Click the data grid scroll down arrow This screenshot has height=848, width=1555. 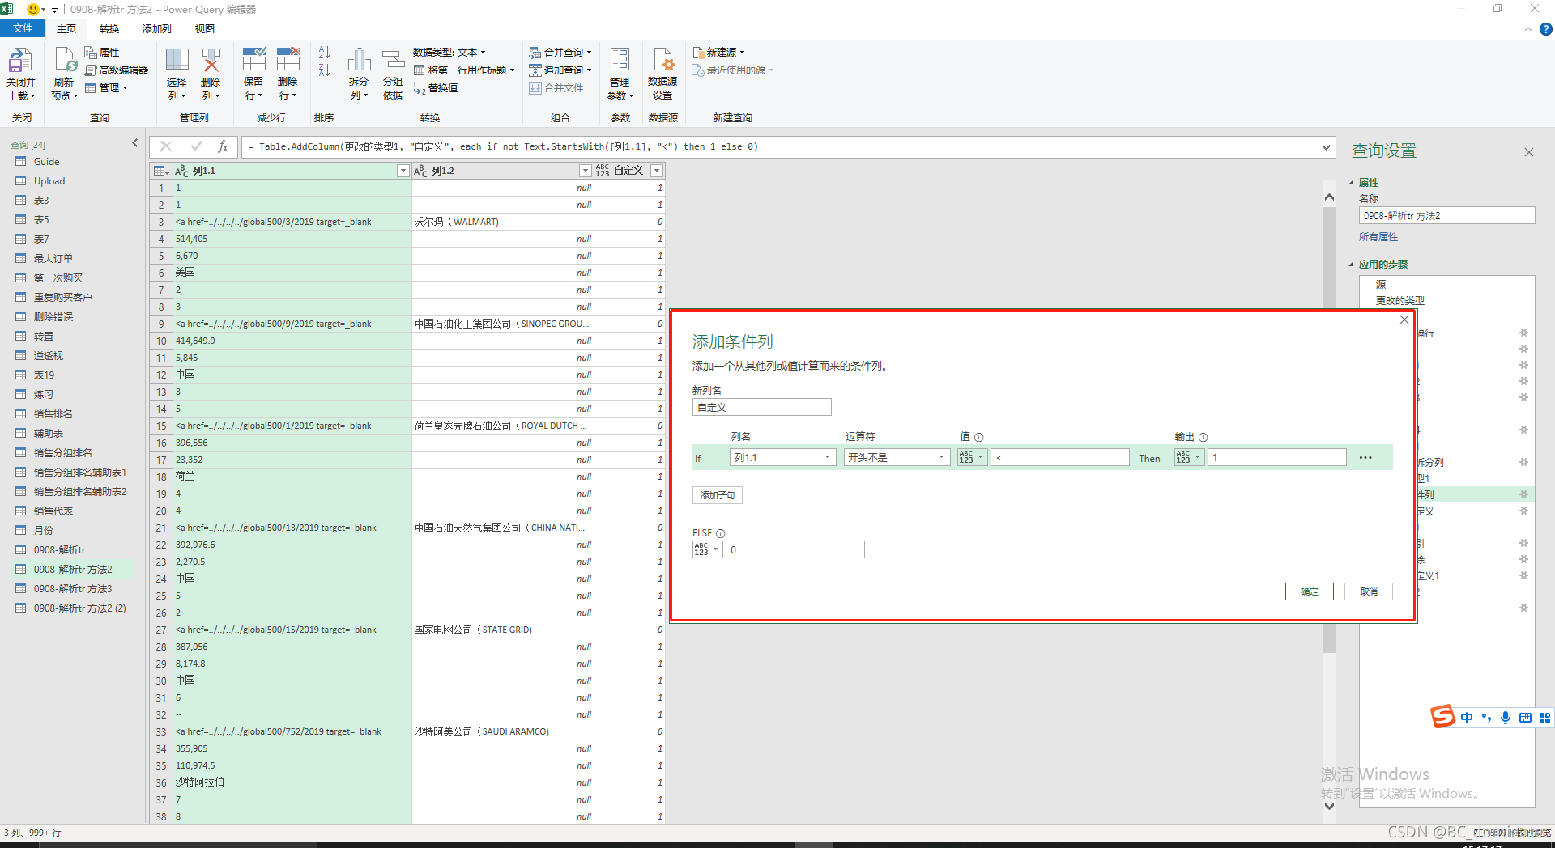[1329, 806]
